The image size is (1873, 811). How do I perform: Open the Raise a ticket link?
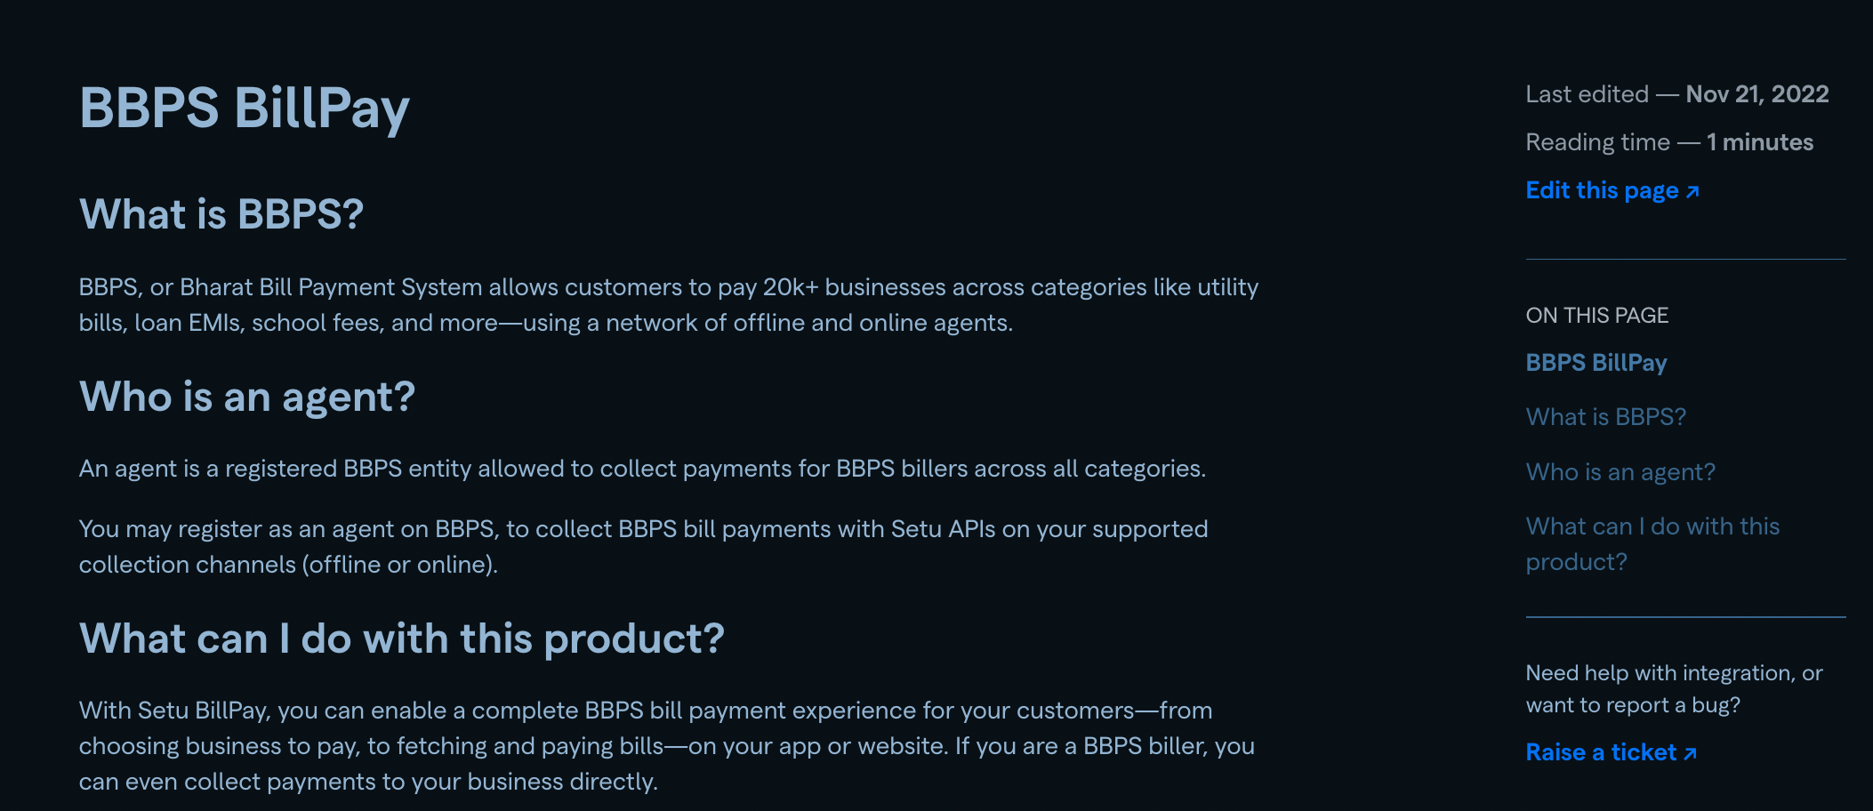[x=1600, y=752]
